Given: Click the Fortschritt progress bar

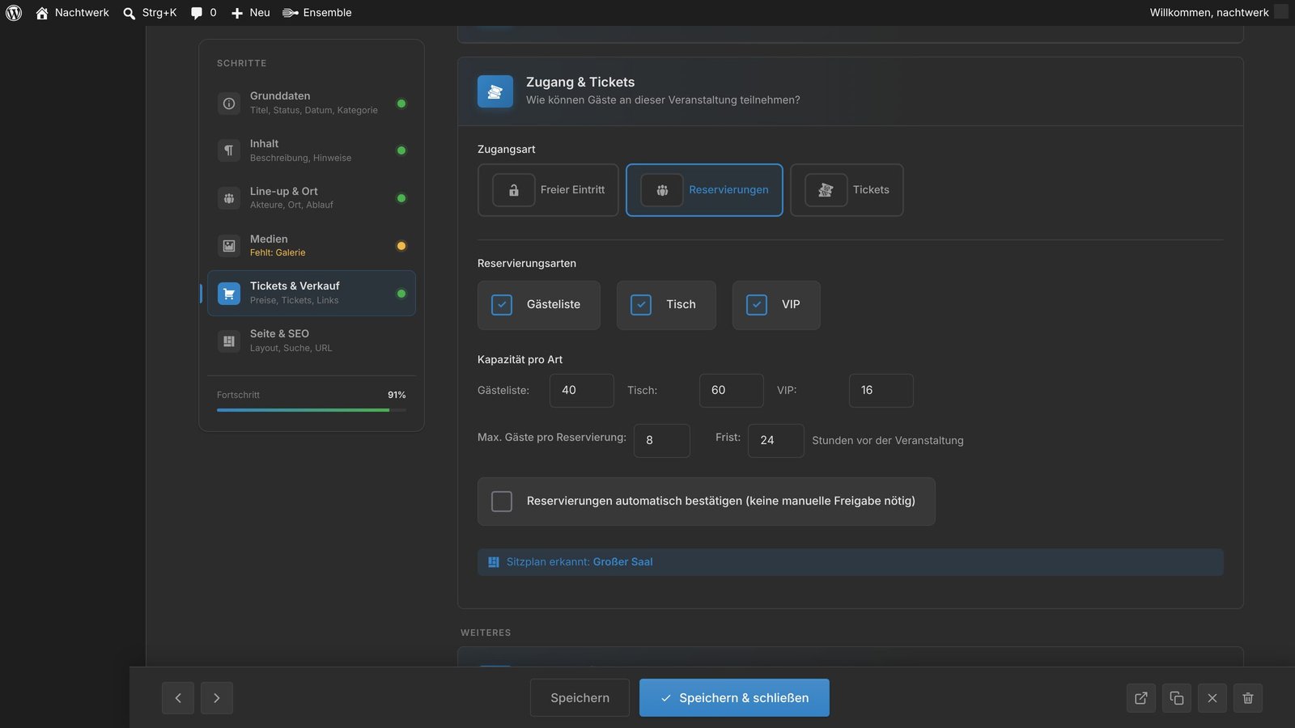Looking at the screenshot, I should [x=312, y=410].
